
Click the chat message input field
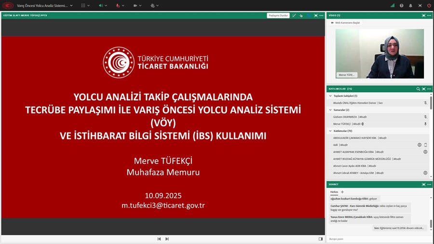click(379, 239)
